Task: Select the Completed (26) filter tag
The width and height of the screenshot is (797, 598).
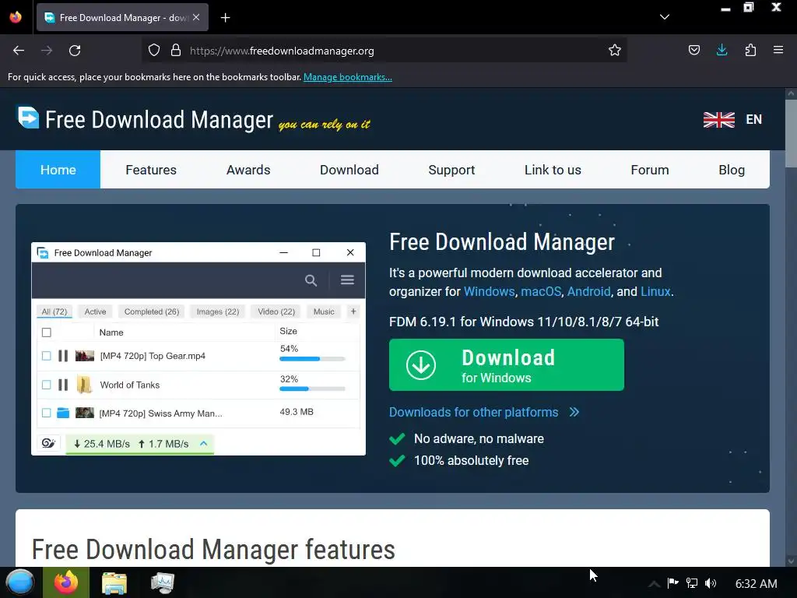Action: (152, 311)
